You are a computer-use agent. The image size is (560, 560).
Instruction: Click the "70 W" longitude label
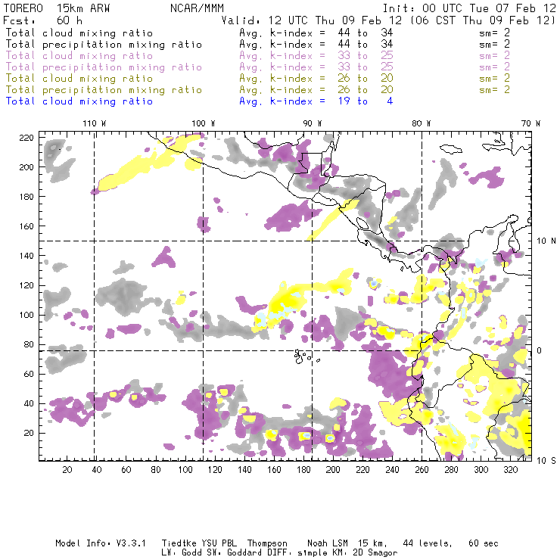[x=530, y=123]
